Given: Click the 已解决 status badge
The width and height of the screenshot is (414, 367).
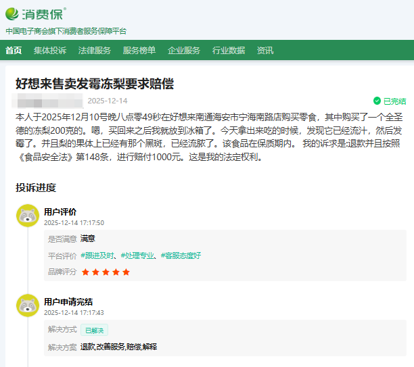Looking at the screenshot, I should pyautogui.click(x=94, y=330).
